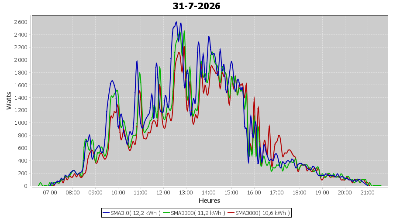Select the SMA3.0( 12,2 kWh ) legend label
This screenshot has height=218, width=393.
pyautogui.click(x=135, y=213)
